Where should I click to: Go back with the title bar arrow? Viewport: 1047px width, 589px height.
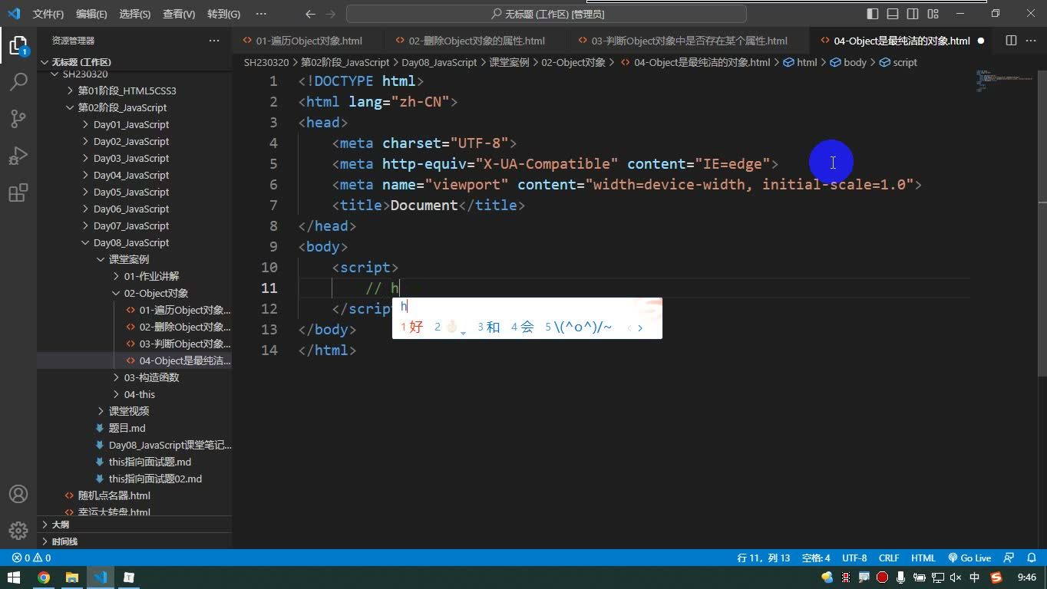[310, 14]
